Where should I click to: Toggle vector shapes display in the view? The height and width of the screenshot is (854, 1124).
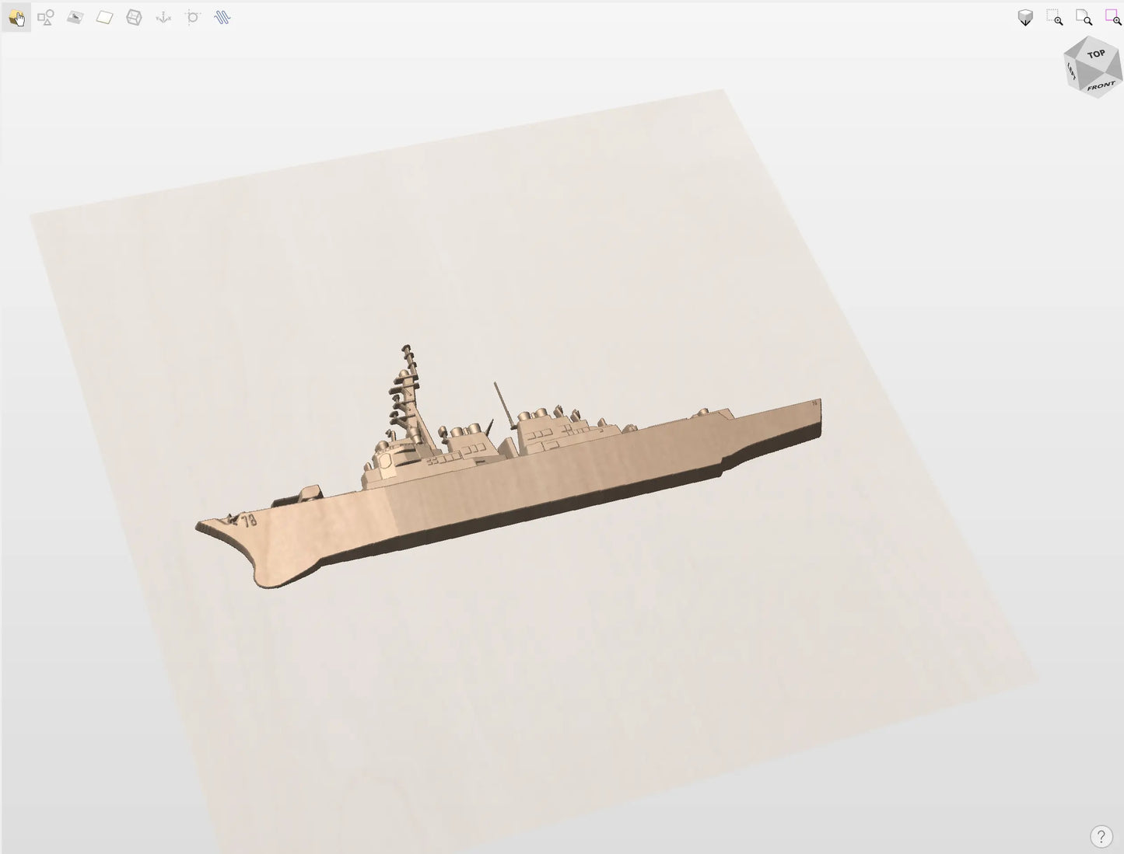click(46, 17)
